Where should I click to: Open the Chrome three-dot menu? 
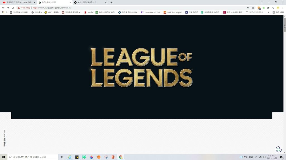click(283, 8)
